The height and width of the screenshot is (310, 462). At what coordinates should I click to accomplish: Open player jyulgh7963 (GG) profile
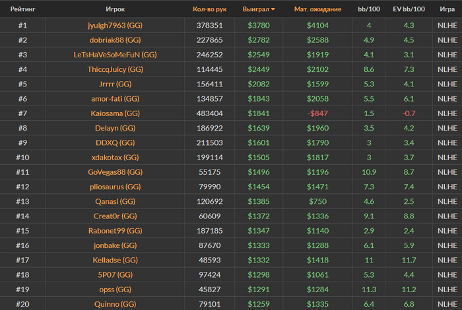[115, 25]
